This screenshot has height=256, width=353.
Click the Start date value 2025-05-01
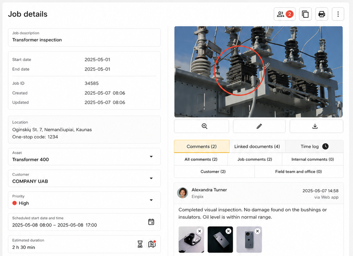[97, 60]
